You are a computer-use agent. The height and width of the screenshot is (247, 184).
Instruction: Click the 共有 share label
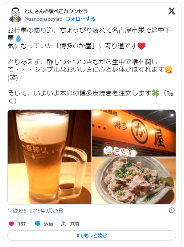click(x=75, y=224)
